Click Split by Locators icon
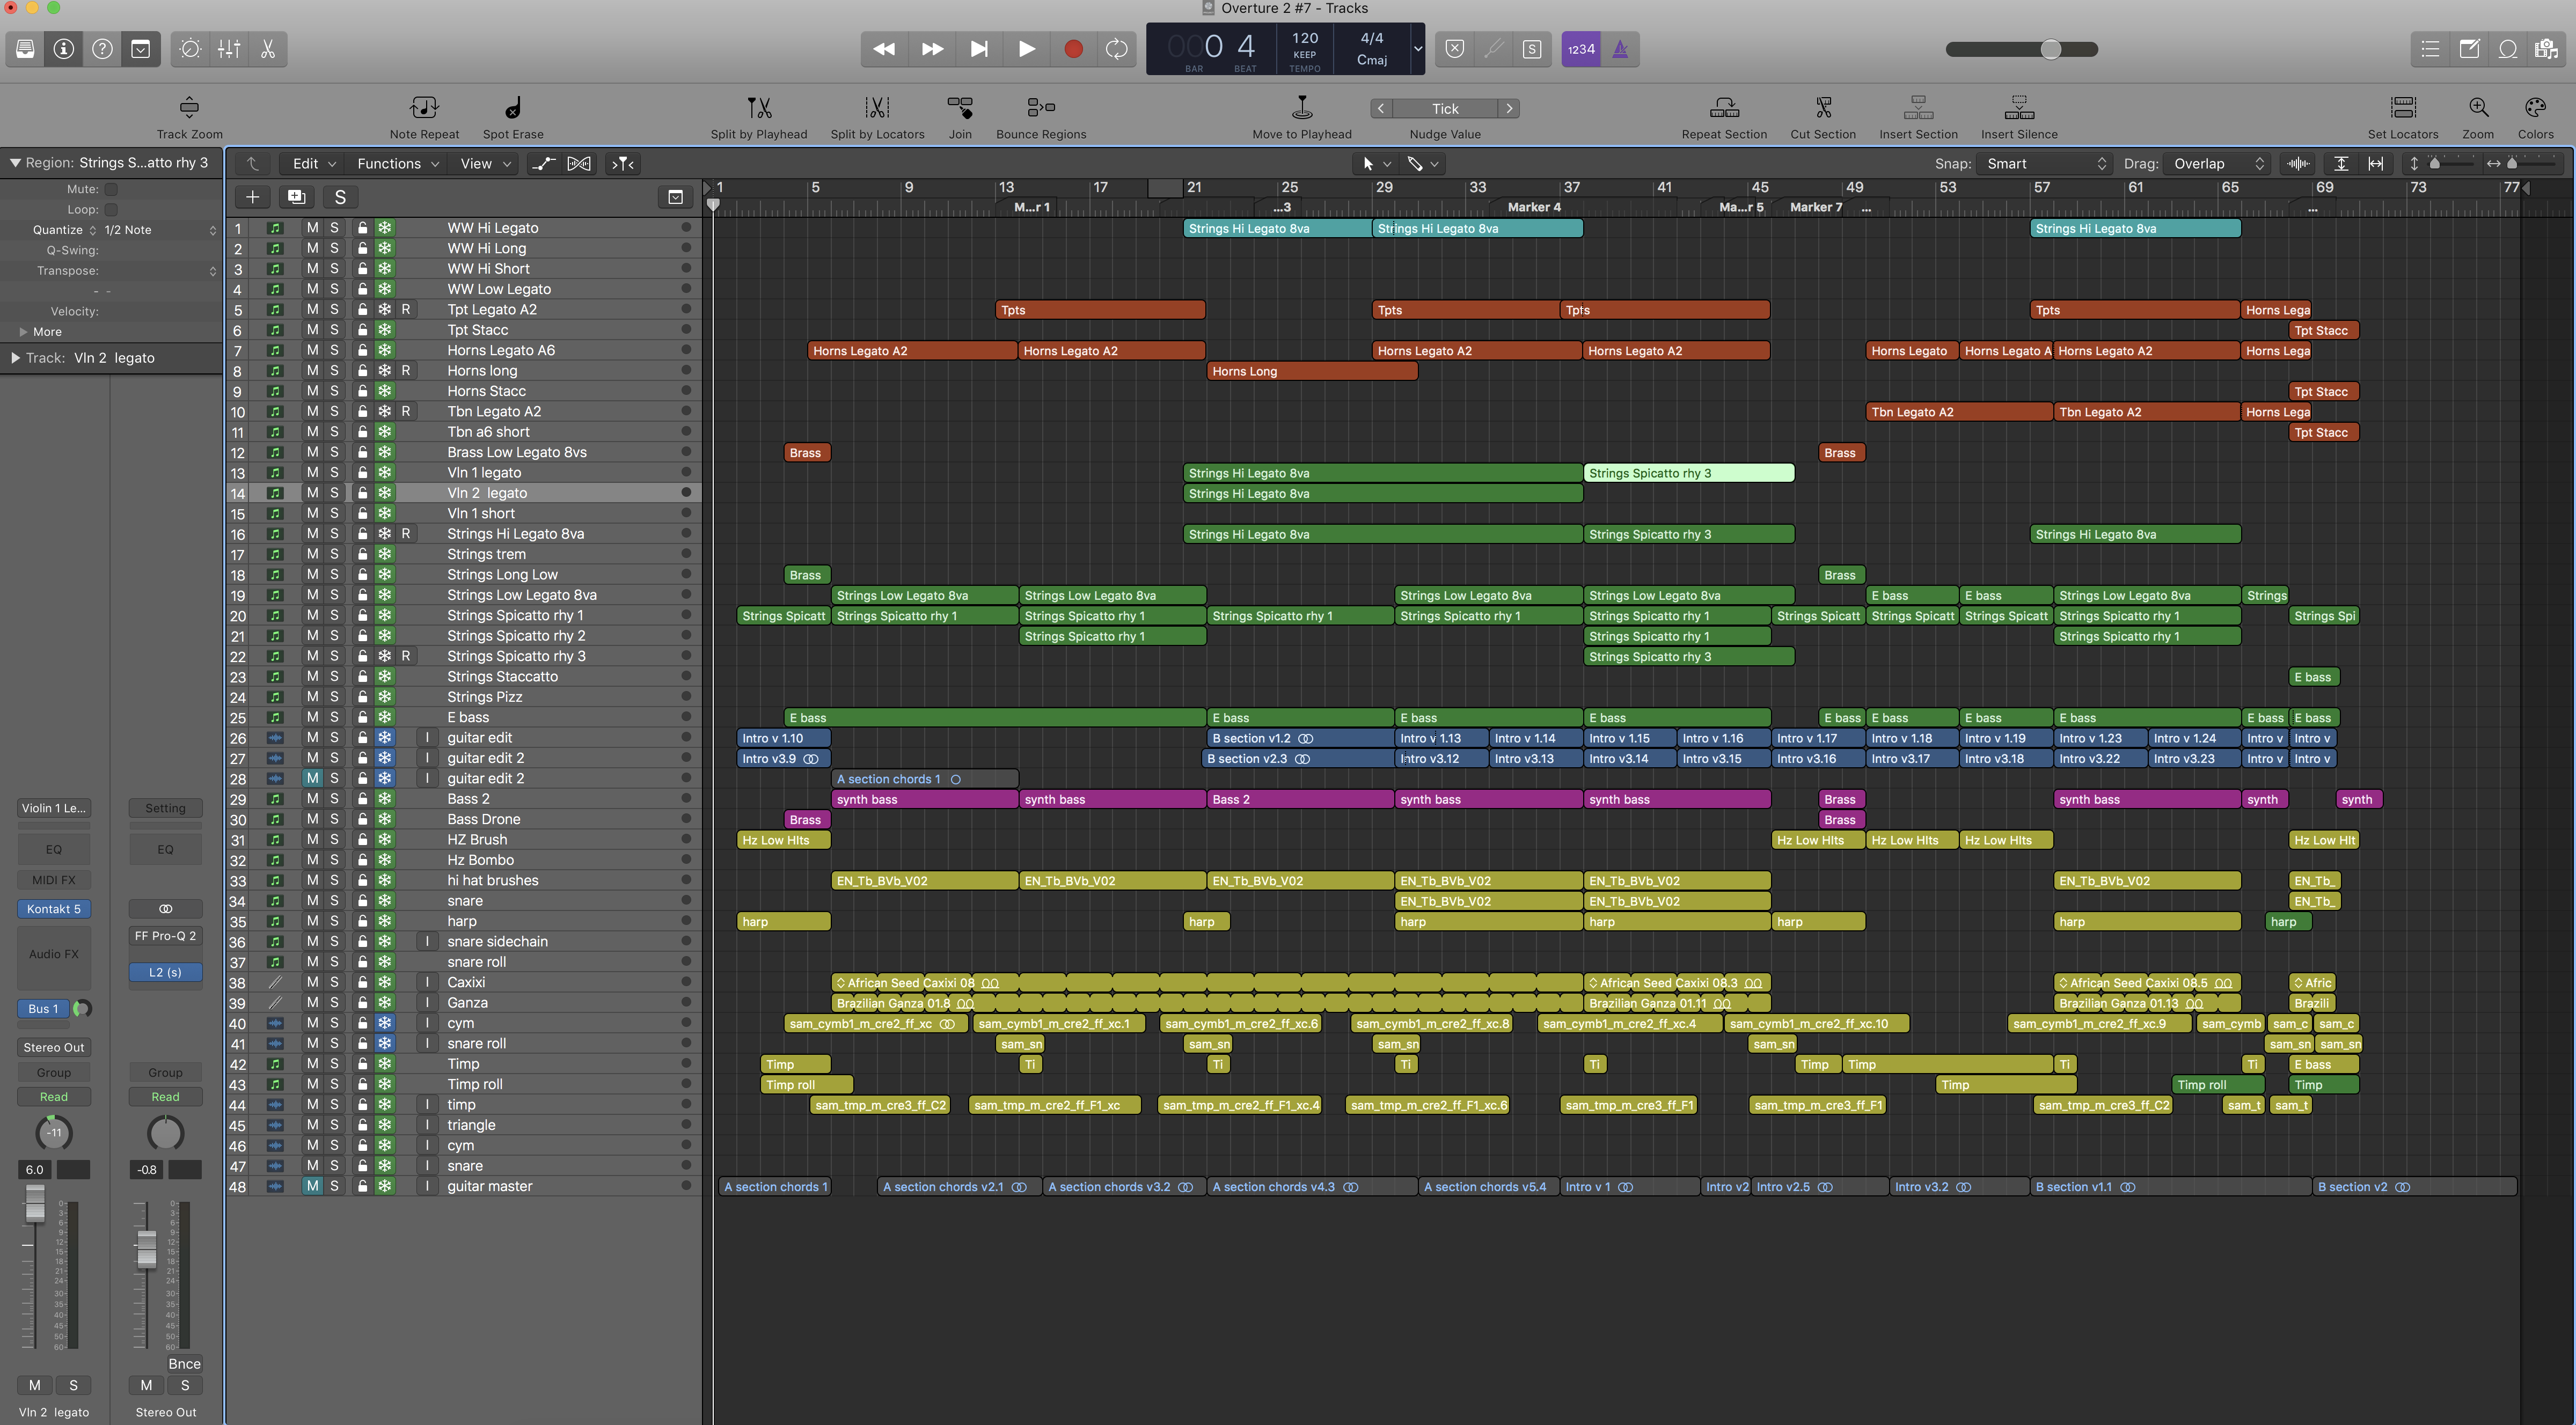The height and width of the screenshot is (1425, 2576). (x=877, y=107)
